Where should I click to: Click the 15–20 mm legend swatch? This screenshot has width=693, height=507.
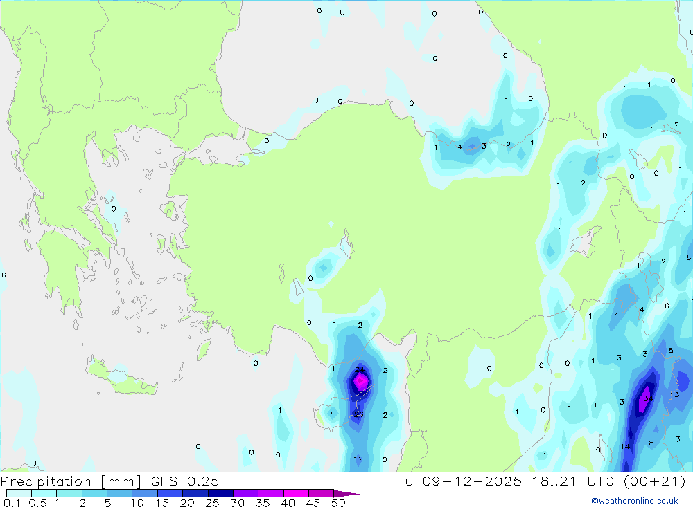click(170, 493)
